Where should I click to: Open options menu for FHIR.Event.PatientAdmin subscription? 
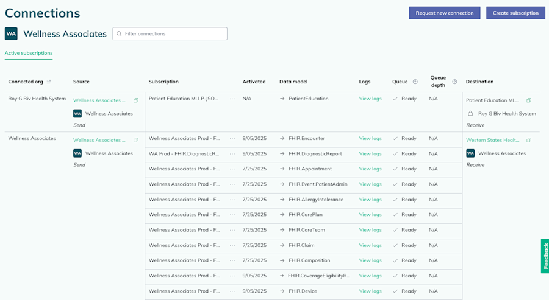[232, 184]
